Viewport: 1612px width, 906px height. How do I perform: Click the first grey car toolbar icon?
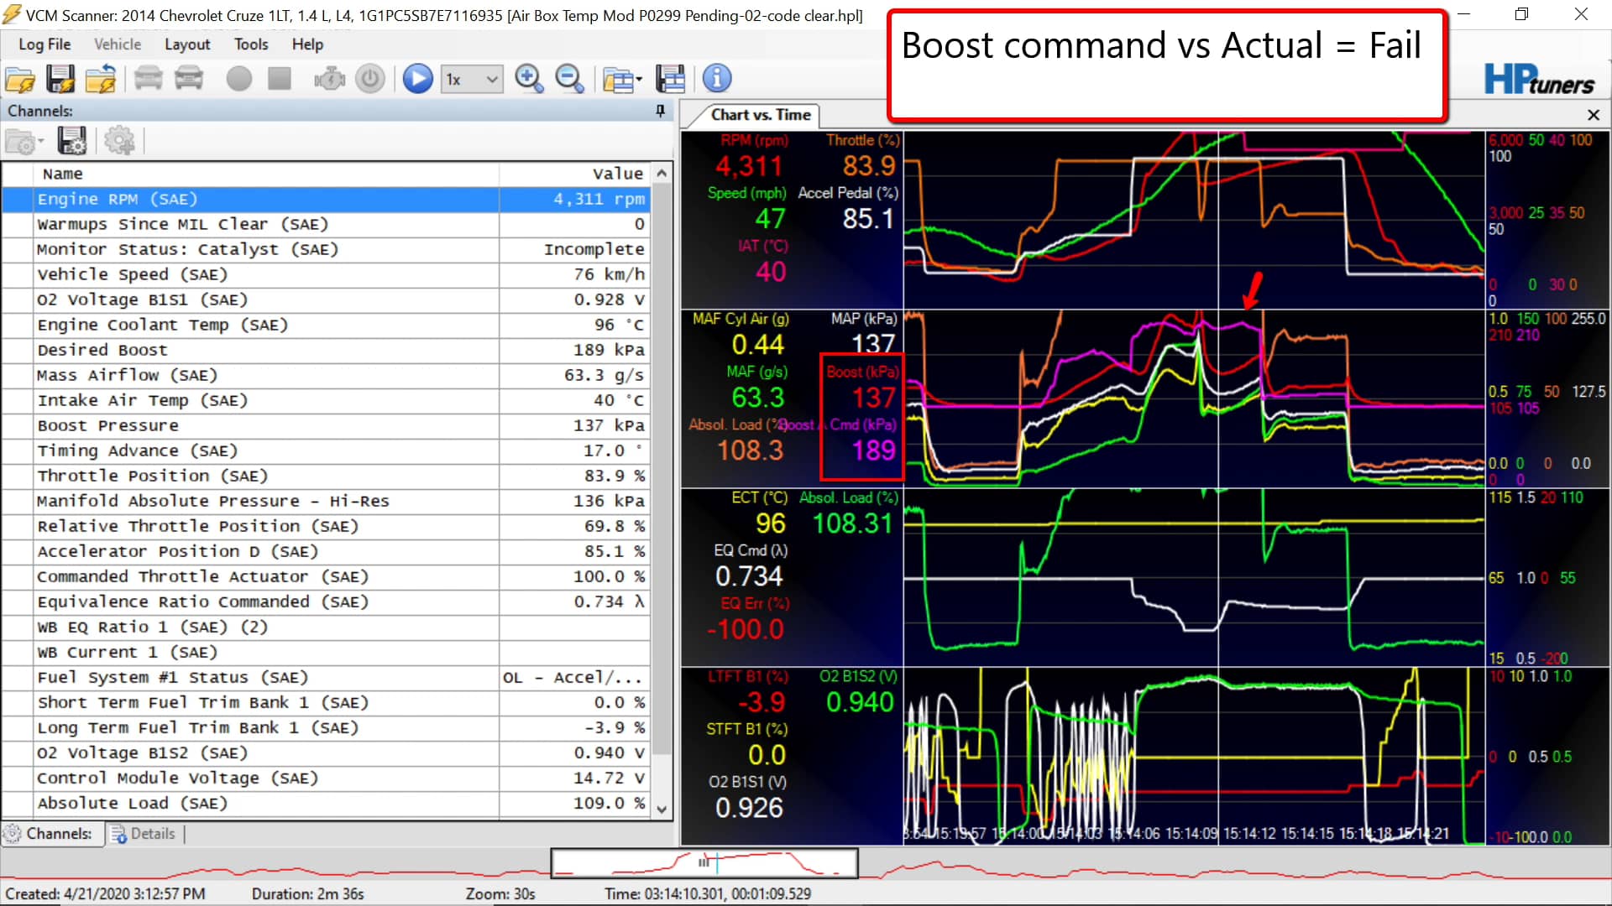[149, 79]
